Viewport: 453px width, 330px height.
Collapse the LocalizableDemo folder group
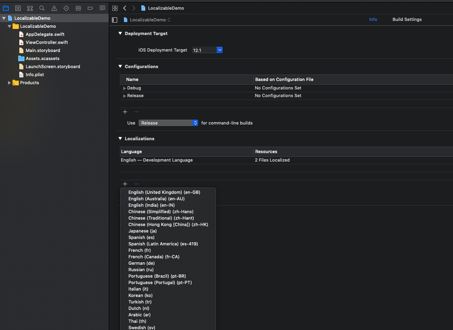(x=10, y=26)
